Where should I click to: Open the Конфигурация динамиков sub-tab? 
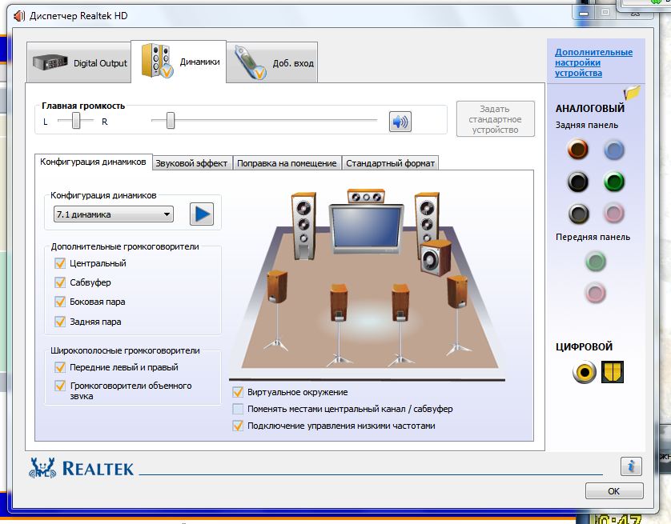(94, 162)
